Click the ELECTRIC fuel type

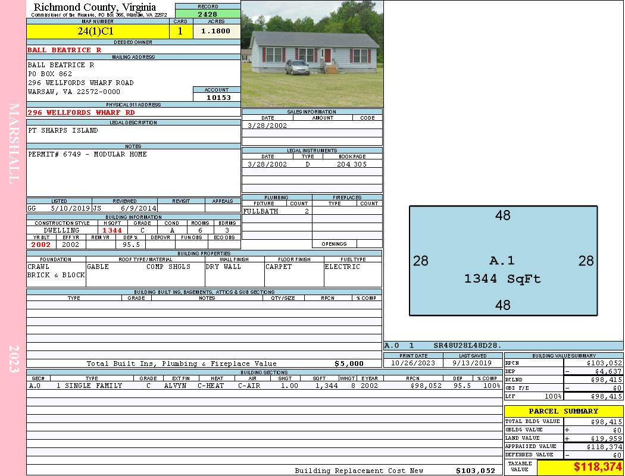click(x=342, y=267)
